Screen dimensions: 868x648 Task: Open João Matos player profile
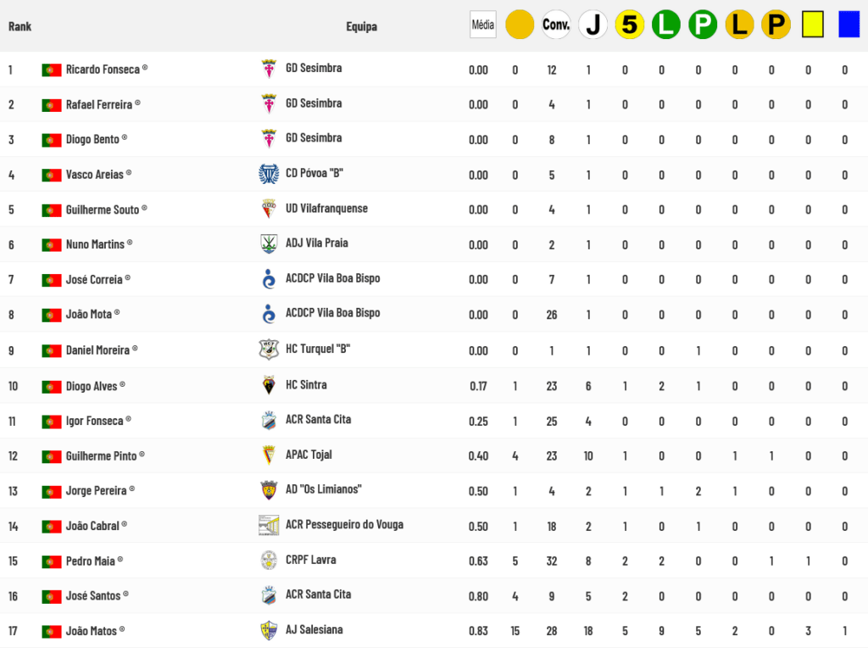(92, 630)
